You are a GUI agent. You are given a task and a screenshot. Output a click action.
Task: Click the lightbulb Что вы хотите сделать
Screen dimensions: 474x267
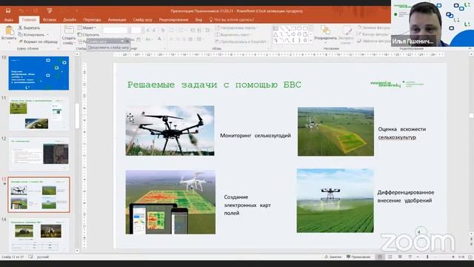(x=211, y=20)
